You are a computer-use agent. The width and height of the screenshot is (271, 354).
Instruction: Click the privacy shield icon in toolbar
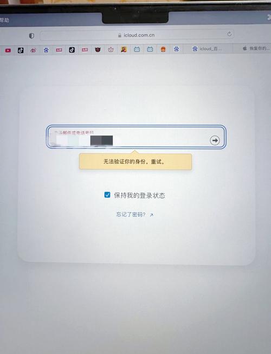click(31, 36)
